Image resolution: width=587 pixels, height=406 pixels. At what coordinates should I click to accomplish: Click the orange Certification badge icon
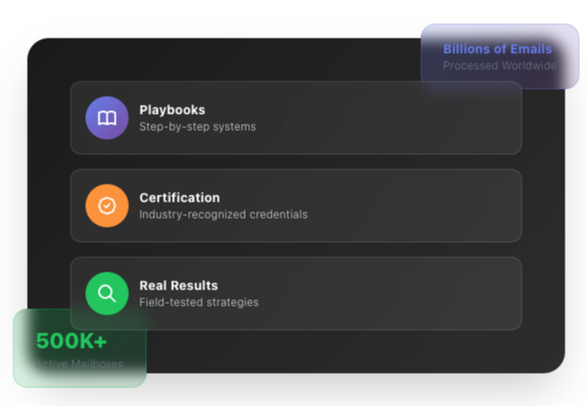(x=107, y=206)
